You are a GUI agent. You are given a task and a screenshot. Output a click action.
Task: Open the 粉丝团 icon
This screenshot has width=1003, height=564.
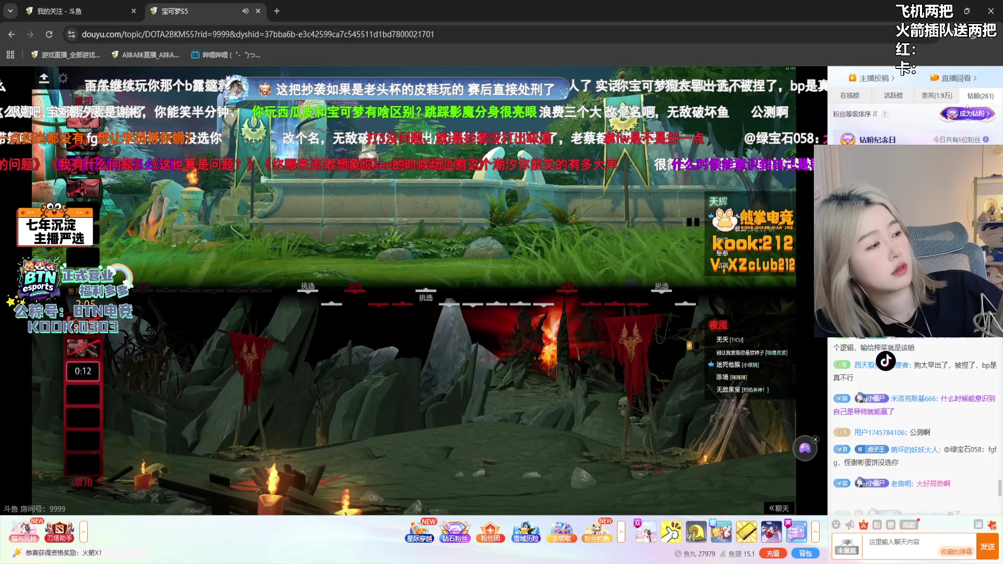[490, 532]
